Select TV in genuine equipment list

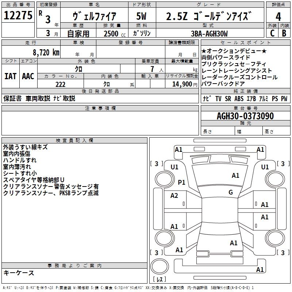(x=218, y=99)
